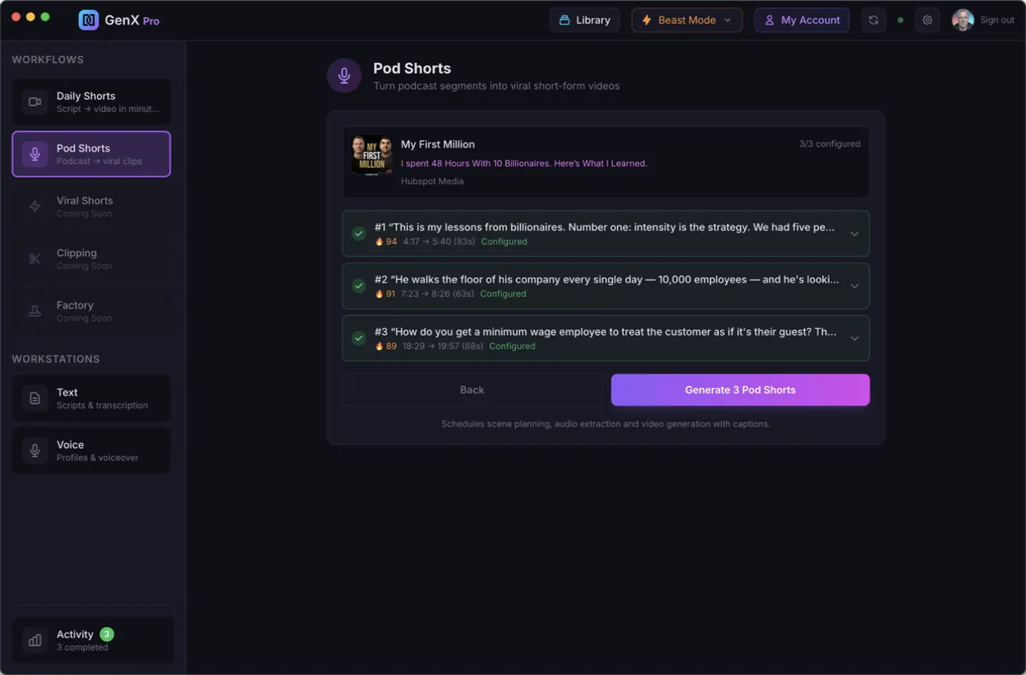Toggle the green checkmark on clip #1

(x=359, y=233)
